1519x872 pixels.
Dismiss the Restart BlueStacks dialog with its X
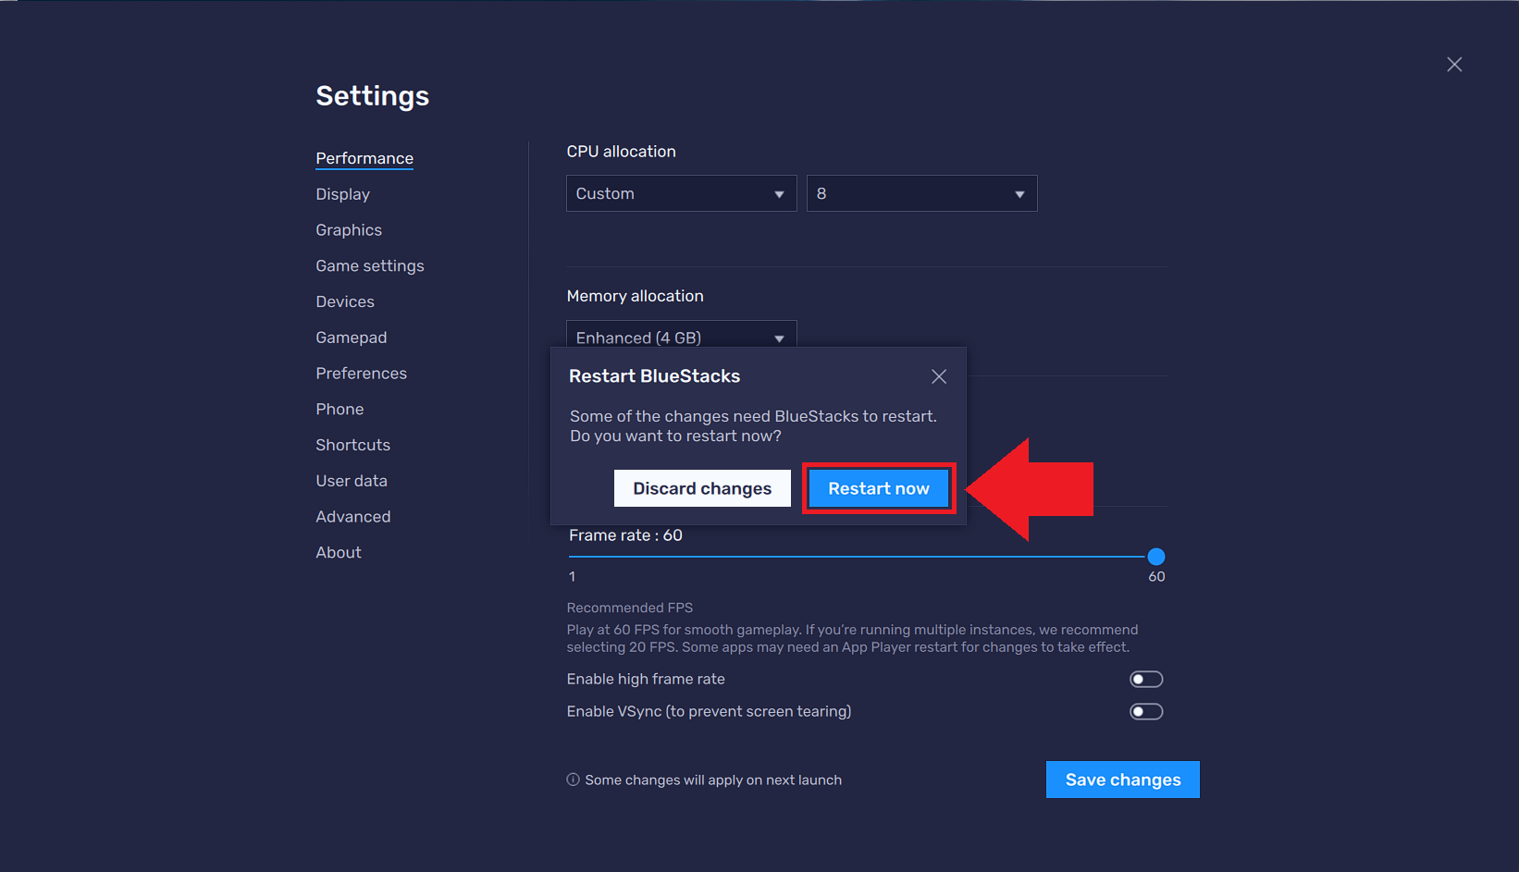click(939, 376)
